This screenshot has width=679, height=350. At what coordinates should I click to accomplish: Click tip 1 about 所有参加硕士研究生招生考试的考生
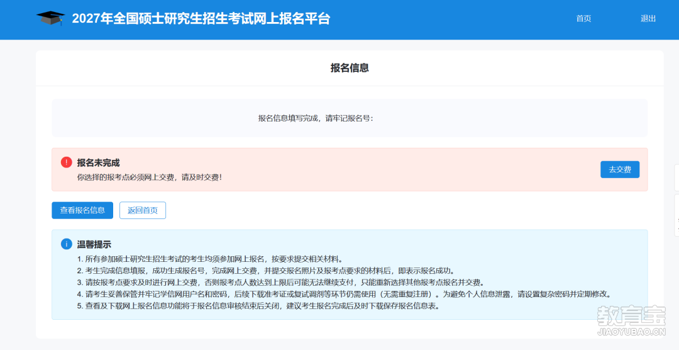point(210,259)
